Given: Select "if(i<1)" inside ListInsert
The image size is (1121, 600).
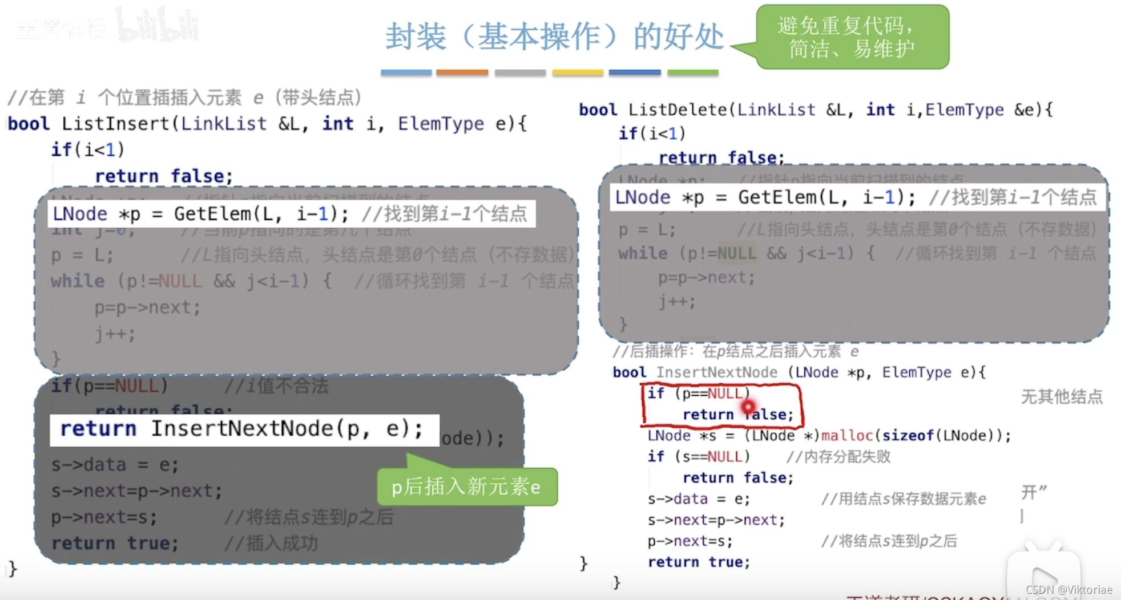Looking at the screenshot, I should pyautogui.click(x=87, y=149).
